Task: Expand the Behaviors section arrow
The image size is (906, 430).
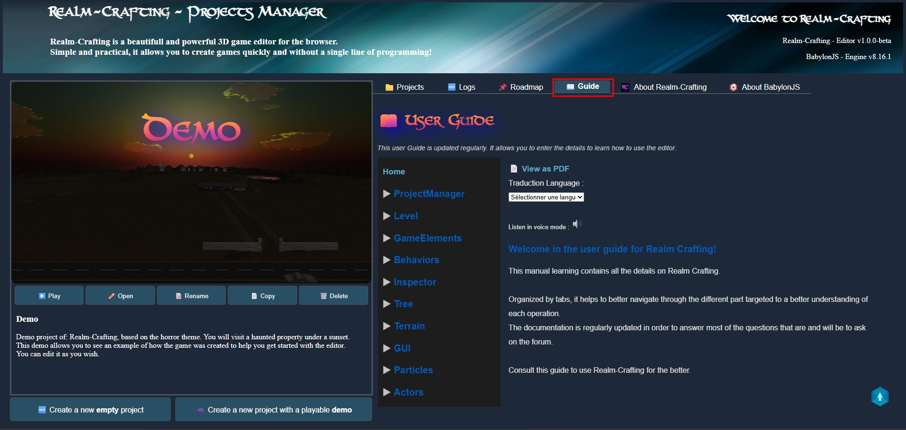Action: [x=387, y=260]
